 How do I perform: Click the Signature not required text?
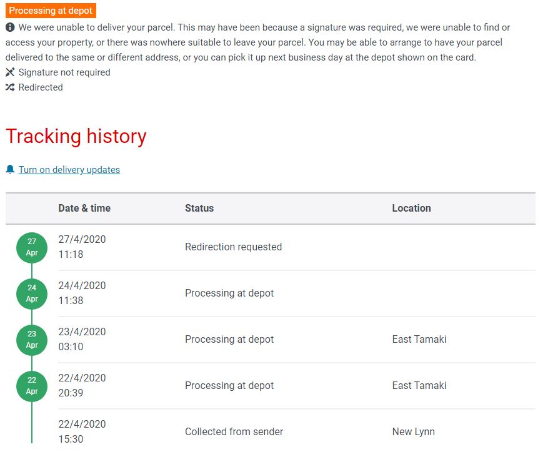pyautogui.click(x=64, y=72)
